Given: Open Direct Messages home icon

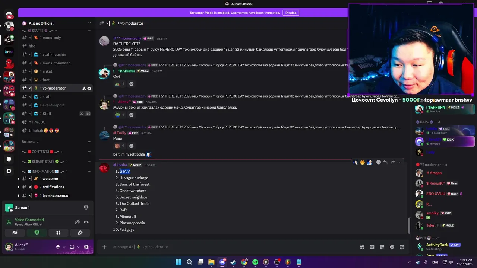Looking at the screenshot, I should pos(9,15).
